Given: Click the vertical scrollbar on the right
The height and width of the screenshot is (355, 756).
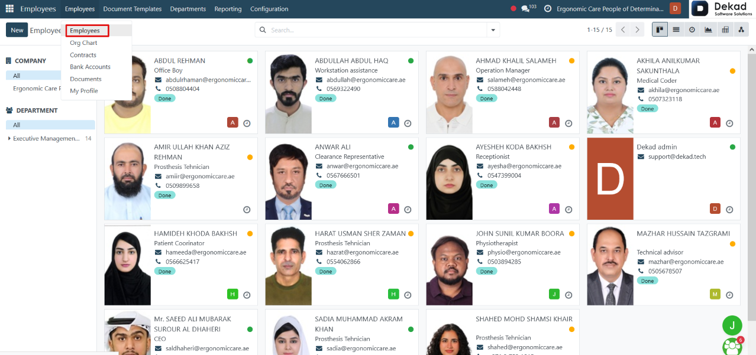Looking at the screenshot, I should tap(751, 186).
